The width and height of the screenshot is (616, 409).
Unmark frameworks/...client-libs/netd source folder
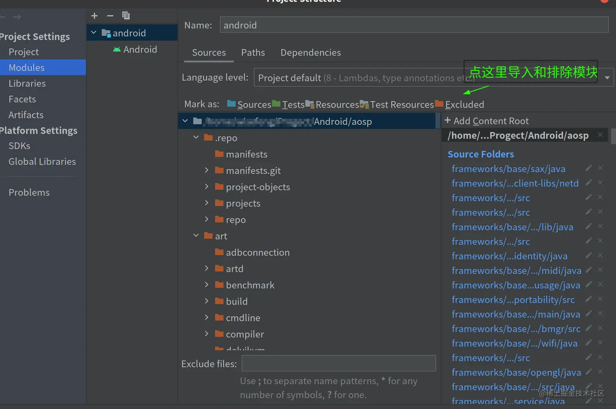(x=600, y=183)
